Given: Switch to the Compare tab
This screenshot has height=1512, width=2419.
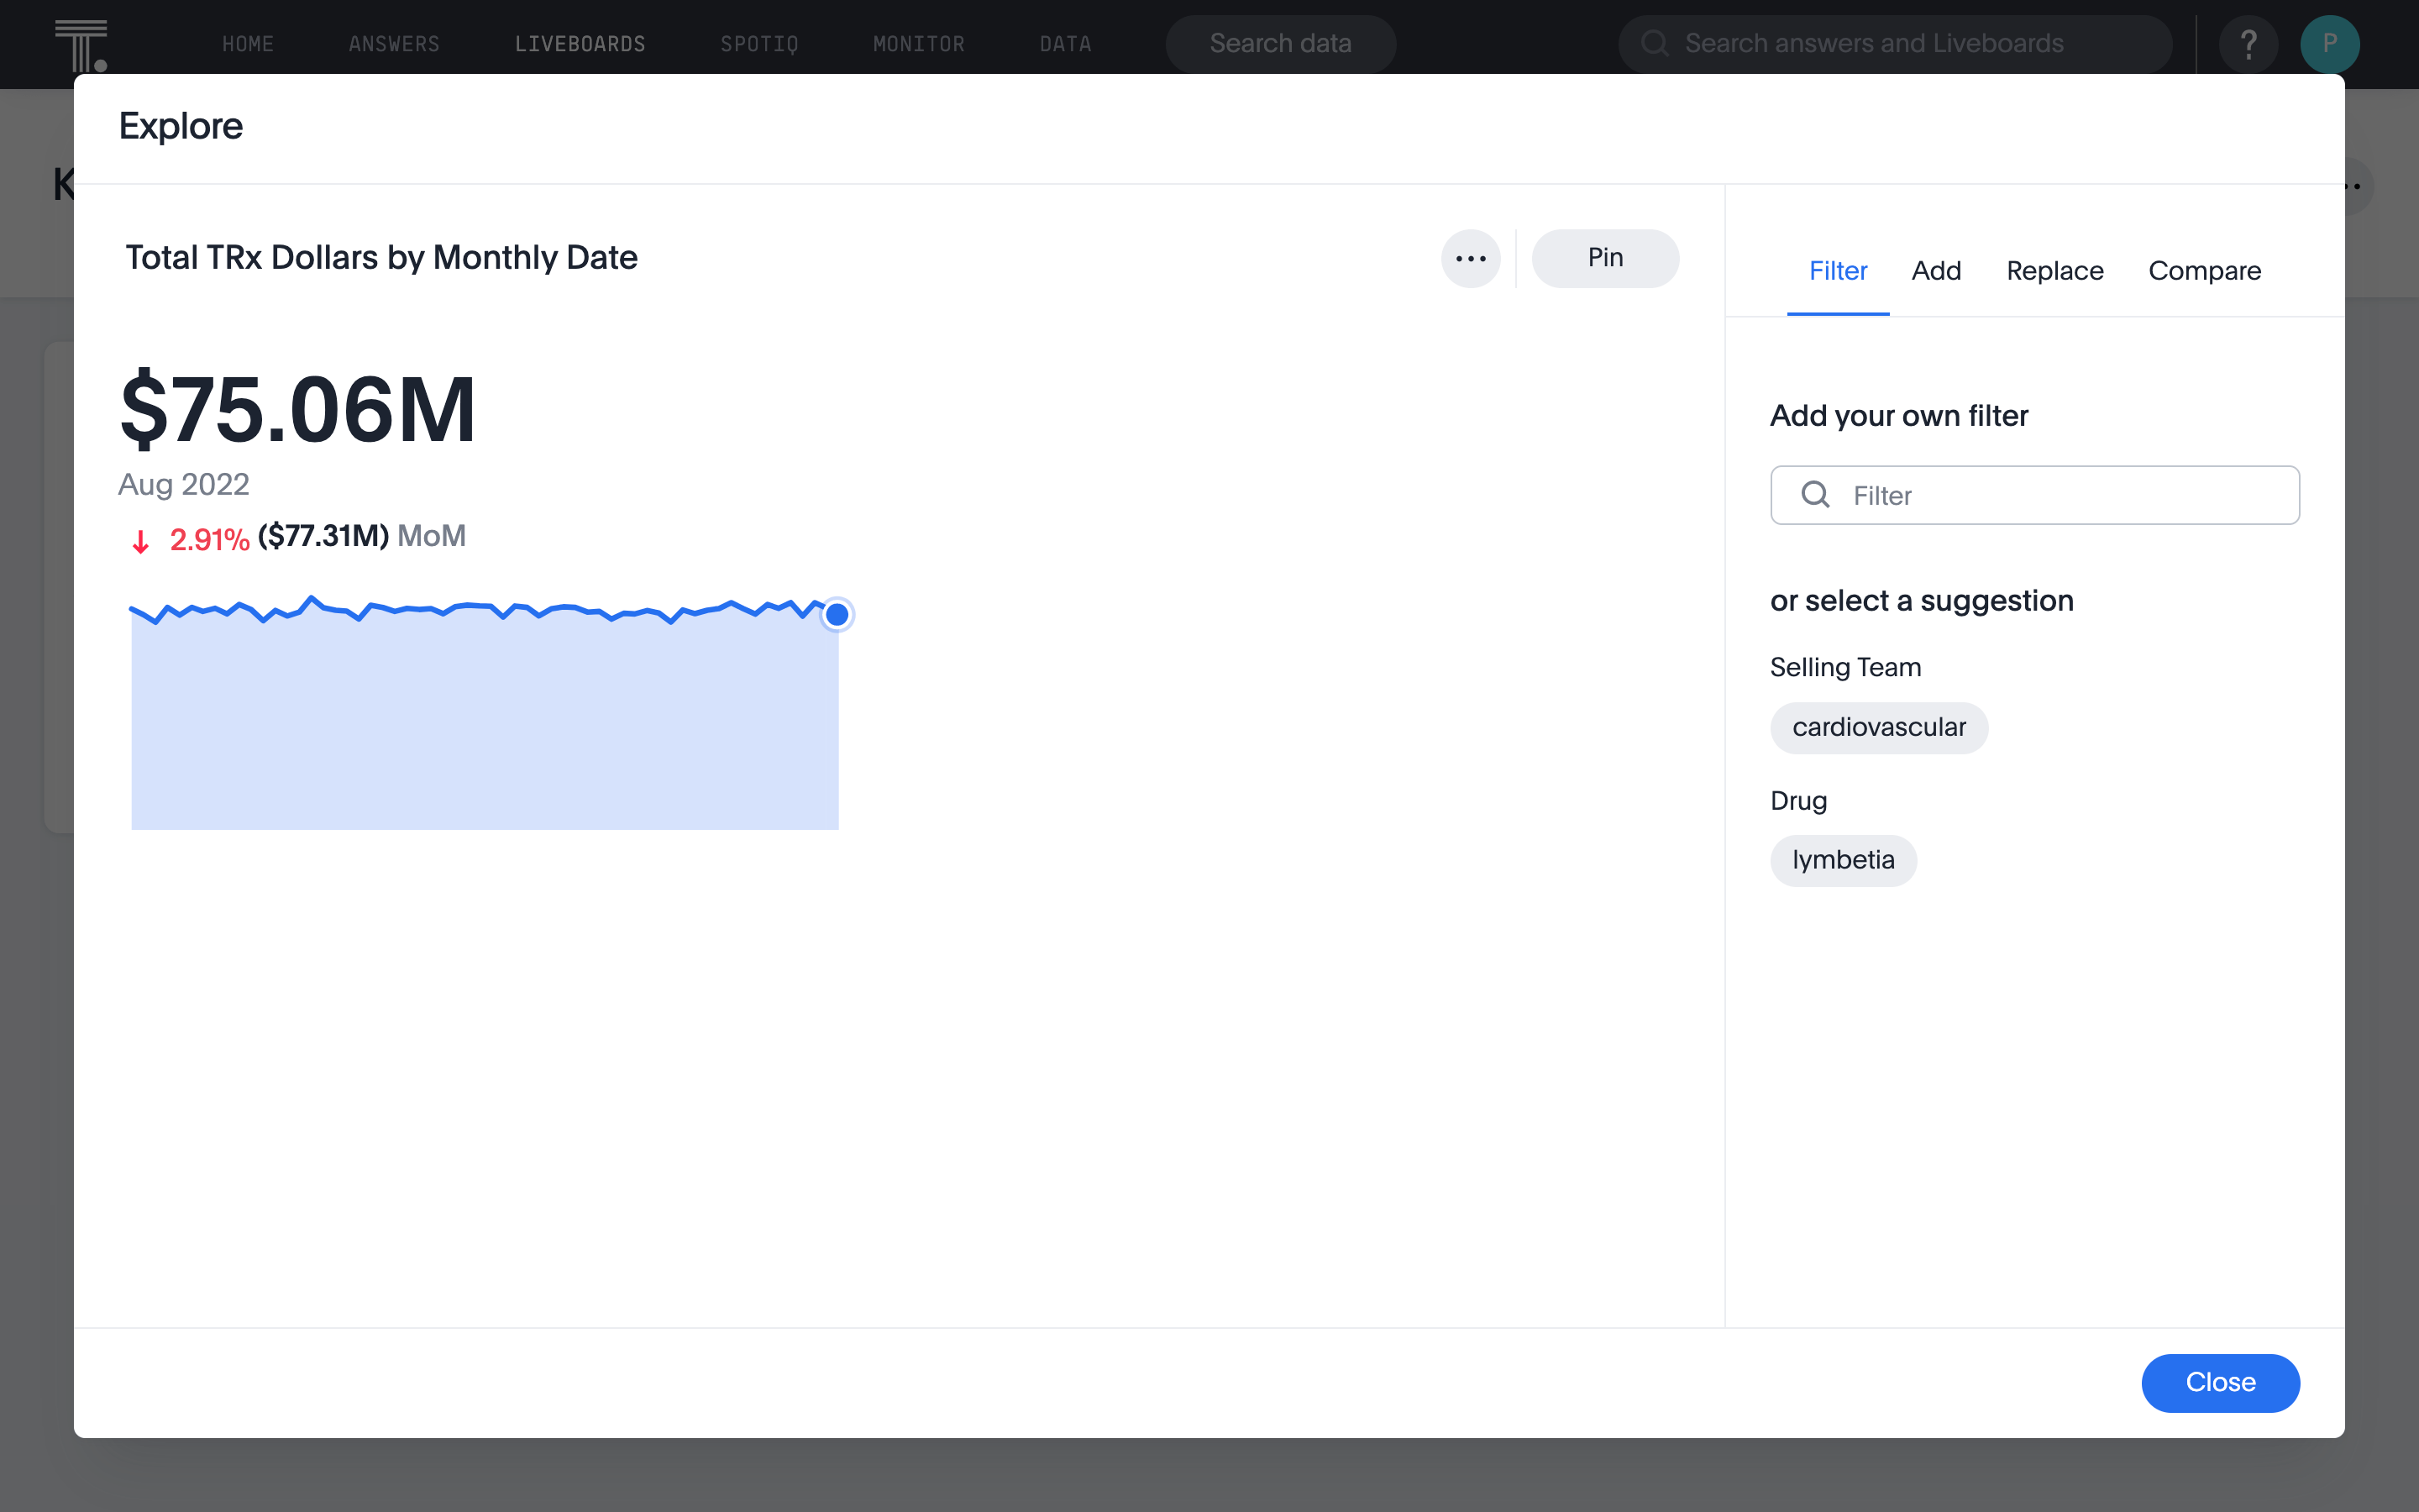Looking at the screenshot, I should coord(2205,270).
